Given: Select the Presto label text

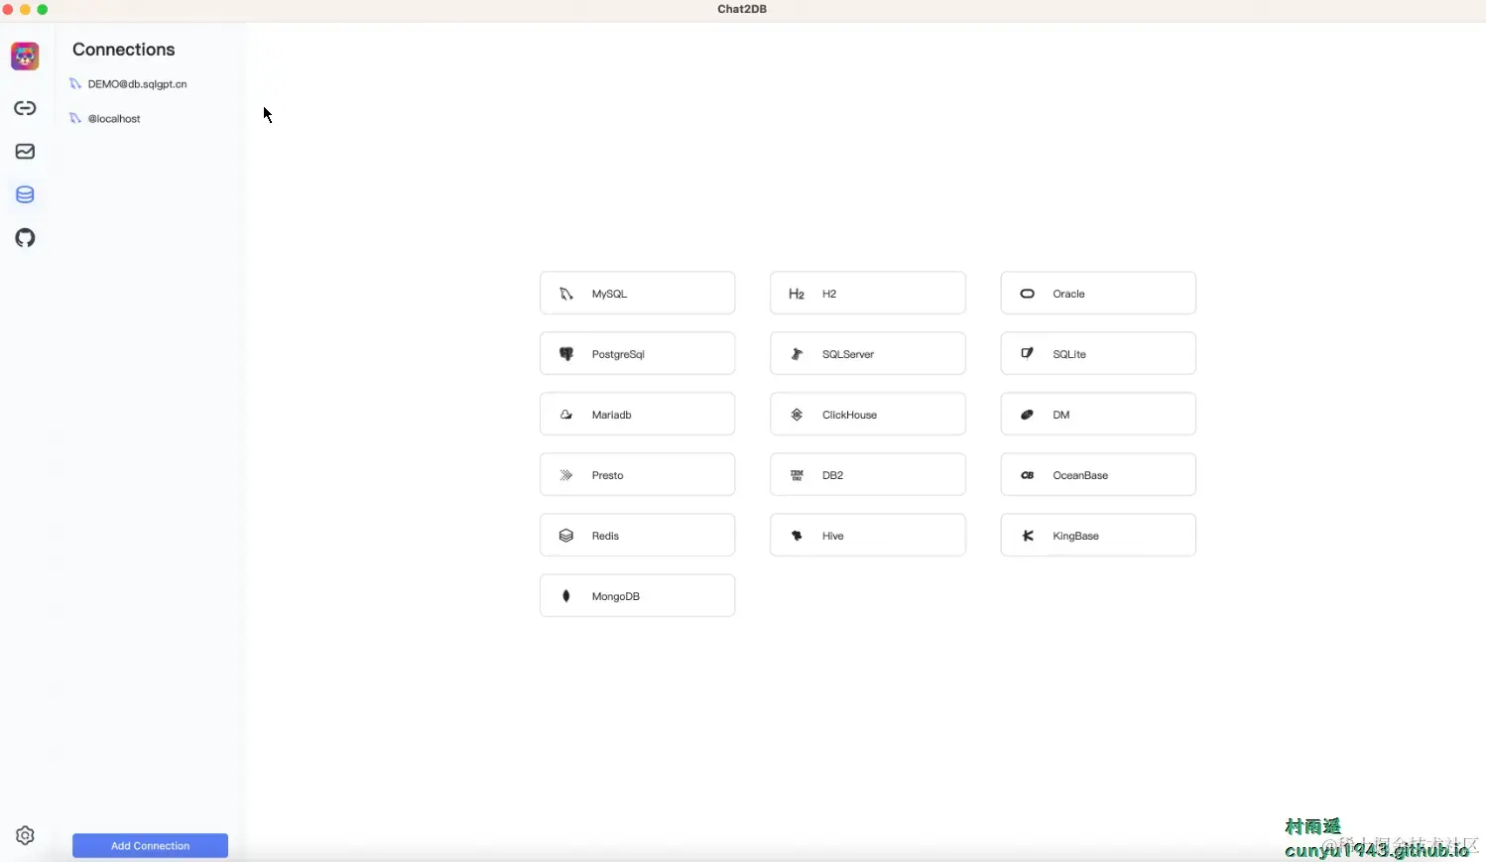Looking at the screenshot, I should pyautogui.click(x=608, y=475).
